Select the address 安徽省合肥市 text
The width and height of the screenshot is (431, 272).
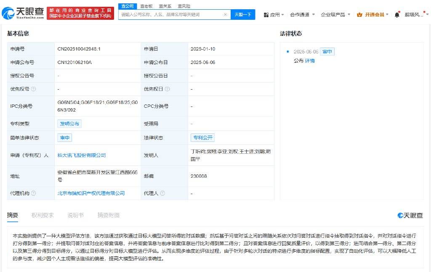tap(97, 176)
